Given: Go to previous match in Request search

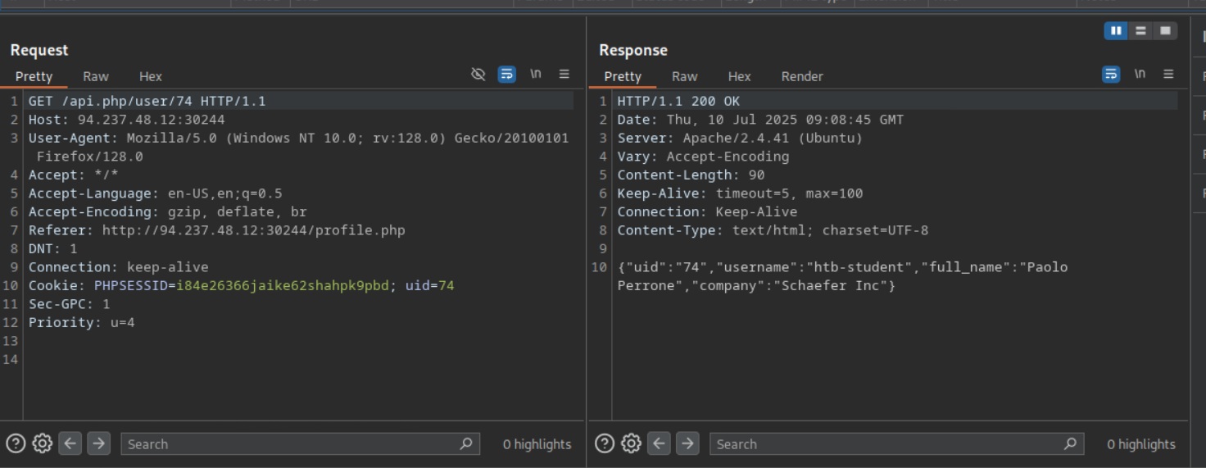Looking at the screenshot, I should tap(70, 443).
